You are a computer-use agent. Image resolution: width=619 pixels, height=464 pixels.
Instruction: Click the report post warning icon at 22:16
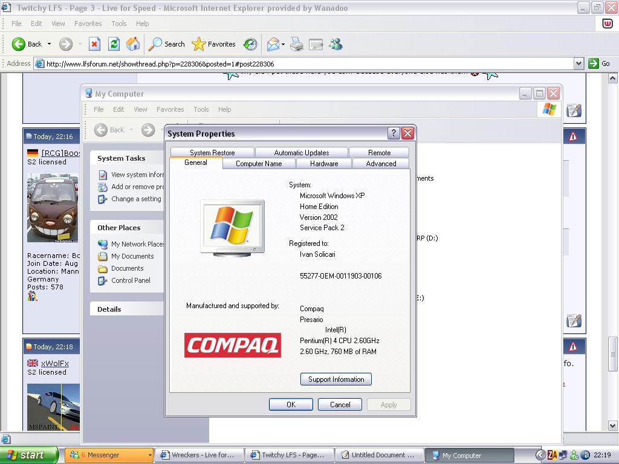pyautogui.click(x=573, y=137)
